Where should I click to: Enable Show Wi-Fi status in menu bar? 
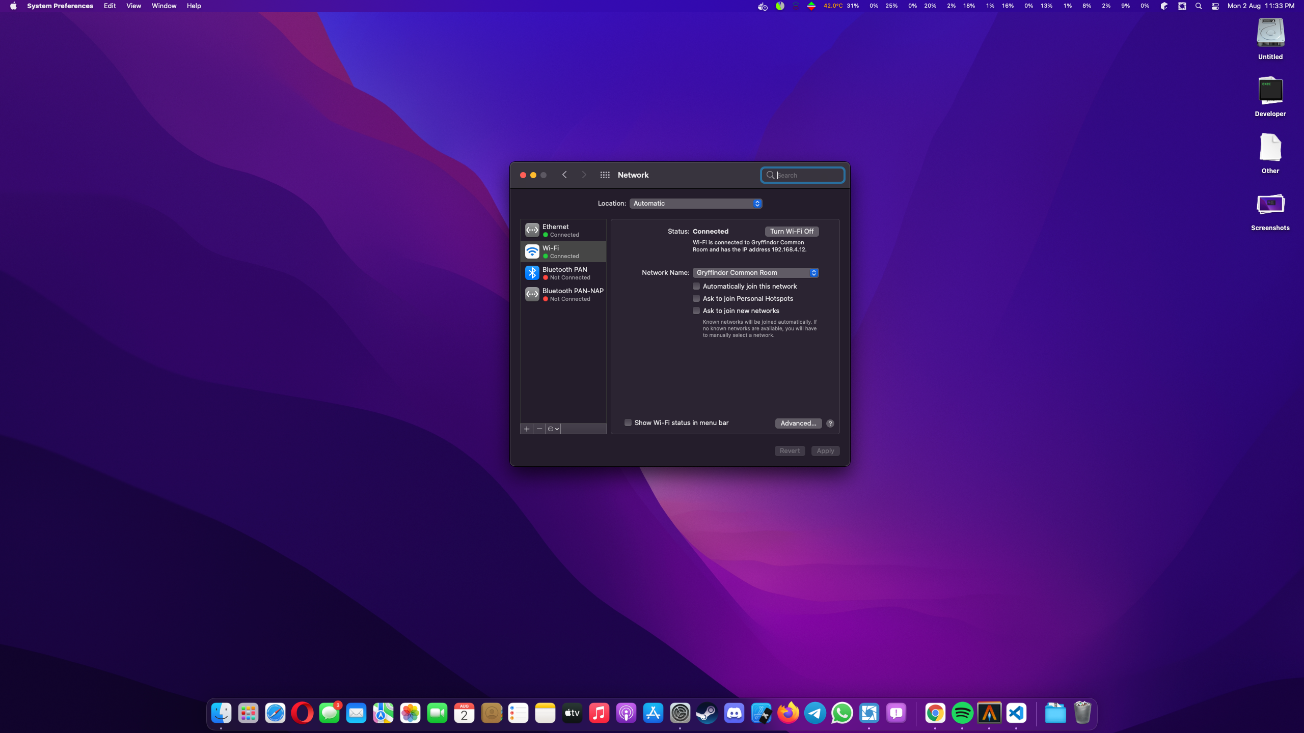(628, 423)
